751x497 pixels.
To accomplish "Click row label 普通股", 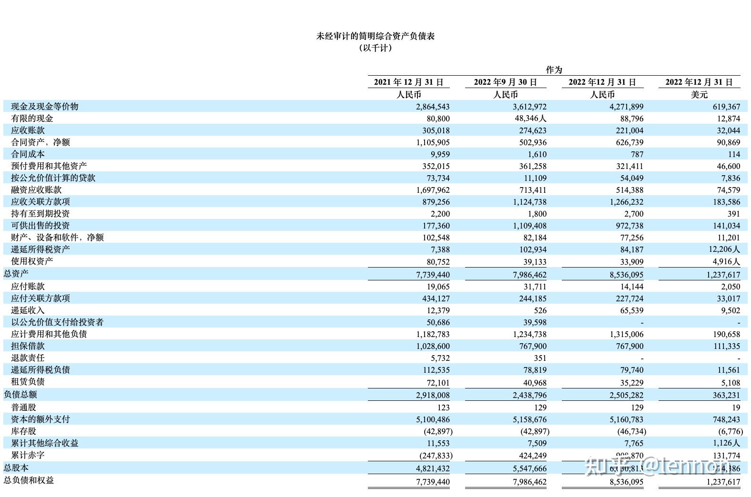I will pos(23,407).
